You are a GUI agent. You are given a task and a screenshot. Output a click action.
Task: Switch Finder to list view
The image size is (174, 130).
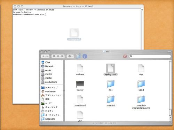pyautogui.click(x=58, y=56)
